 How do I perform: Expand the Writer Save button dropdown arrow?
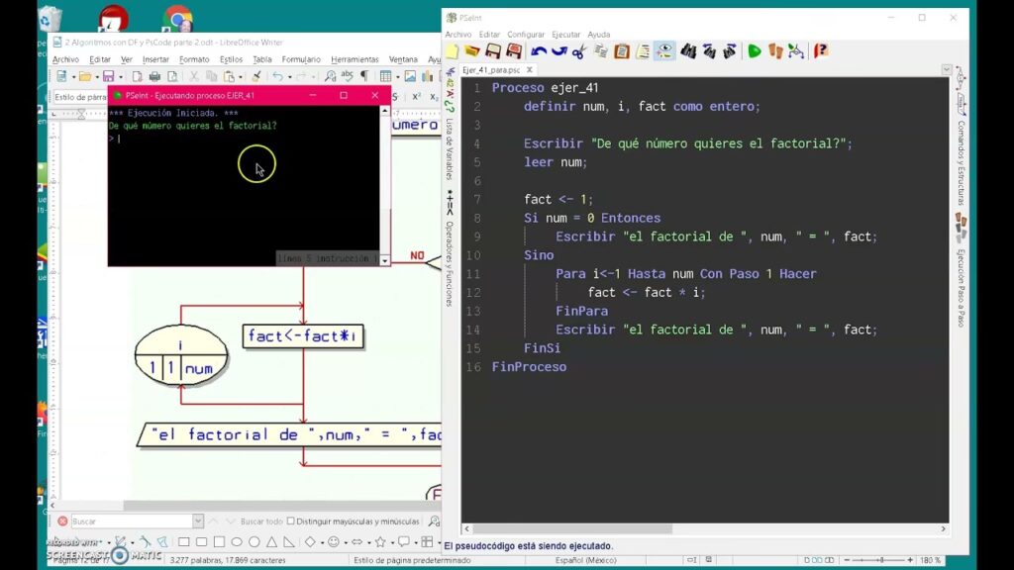click(120, 76)
